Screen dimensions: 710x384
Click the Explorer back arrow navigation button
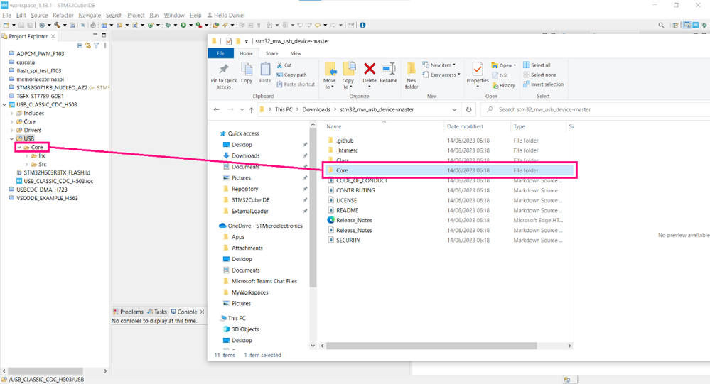click(217, 109)
